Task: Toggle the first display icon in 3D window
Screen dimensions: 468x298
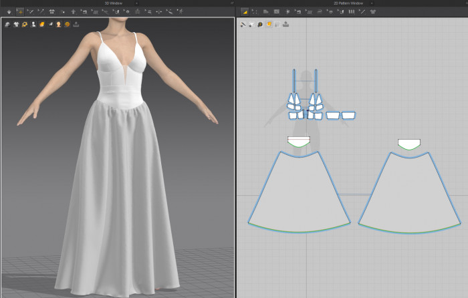Action: point(7,25)
